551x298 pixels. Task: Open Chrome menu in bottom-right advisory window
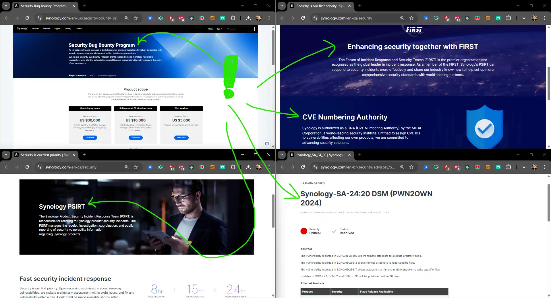point(545,167)
